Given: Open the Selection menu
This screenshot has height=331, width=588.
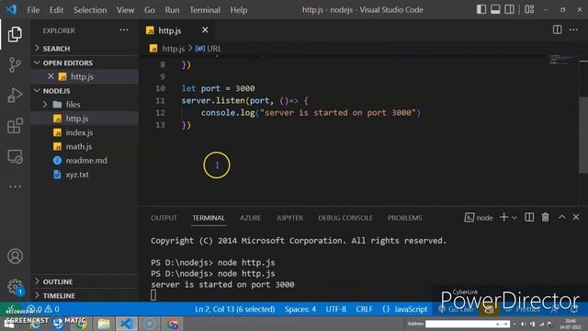Looking at the screenshot, I should tap(90, 10).
